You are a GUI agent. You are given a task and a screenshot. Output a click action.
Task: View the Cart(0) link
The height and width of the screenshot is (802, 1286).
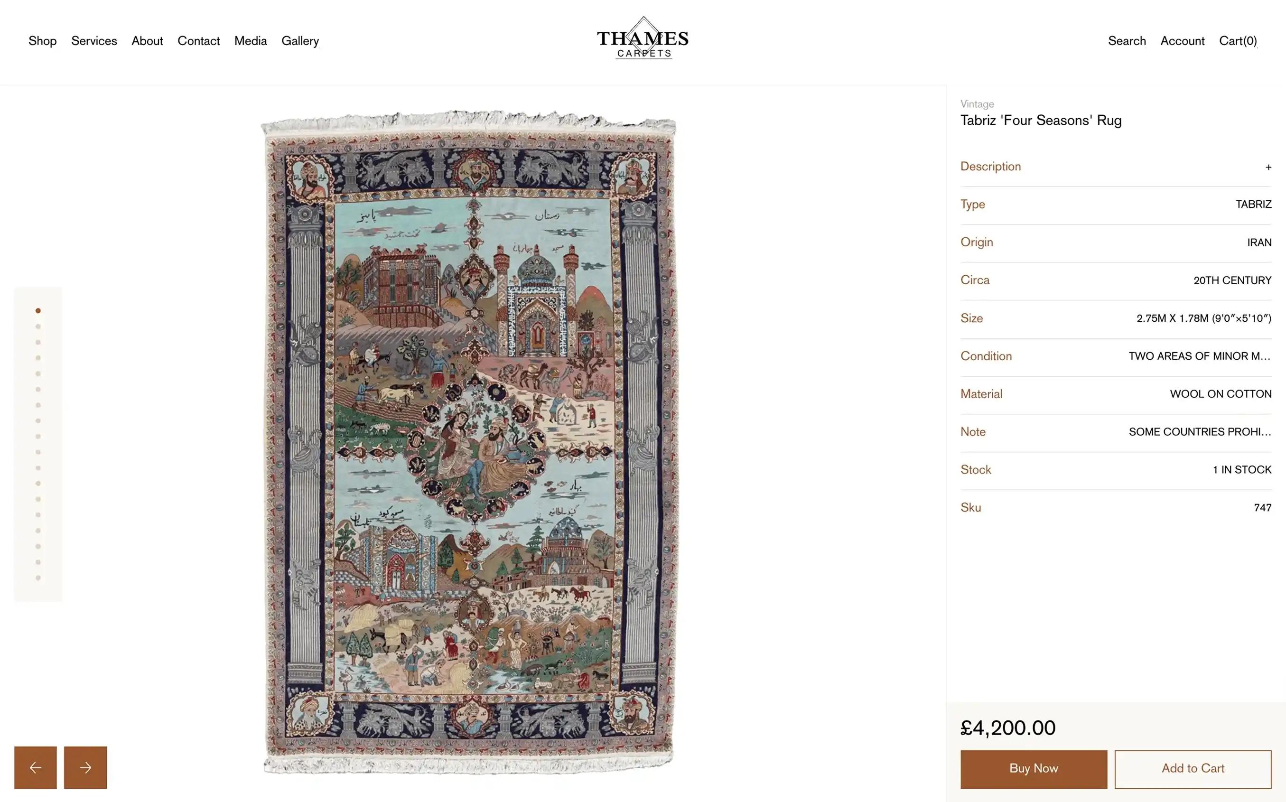pyautogui.click(x=1238, y=41)
